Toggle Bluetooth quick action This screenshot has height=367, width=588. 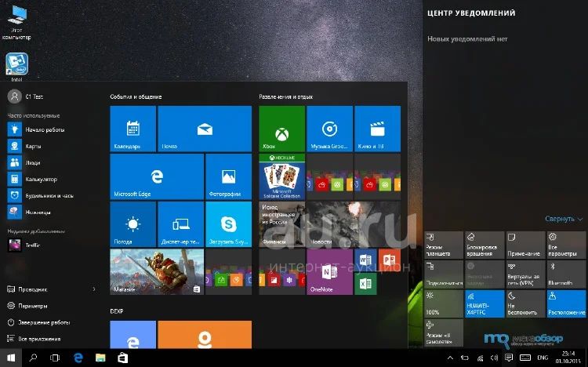566,274
